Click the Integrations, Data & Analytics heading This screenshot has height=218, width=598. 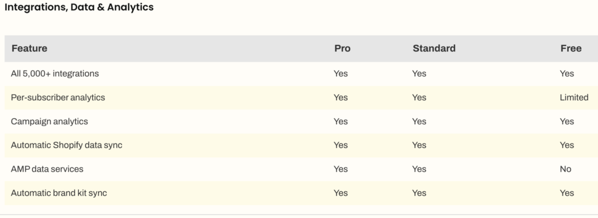click(79, 7)
